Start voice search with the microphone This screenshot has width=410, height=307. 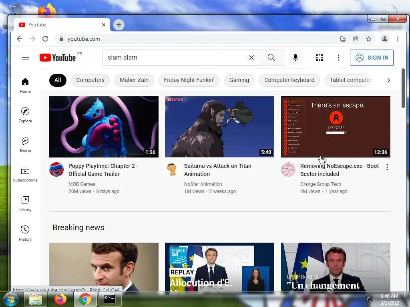click(x=295, y=58)
